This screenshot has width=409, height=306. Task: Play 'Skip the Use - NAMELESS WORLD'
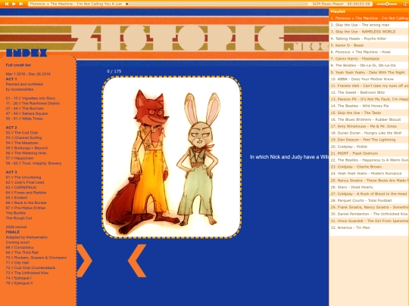click(x=369, y=32)
